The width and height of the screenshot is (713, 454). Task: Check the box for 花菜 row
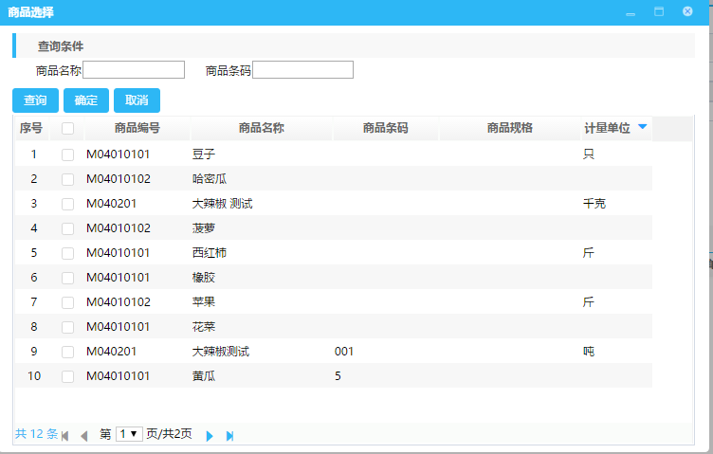(67, 327)
